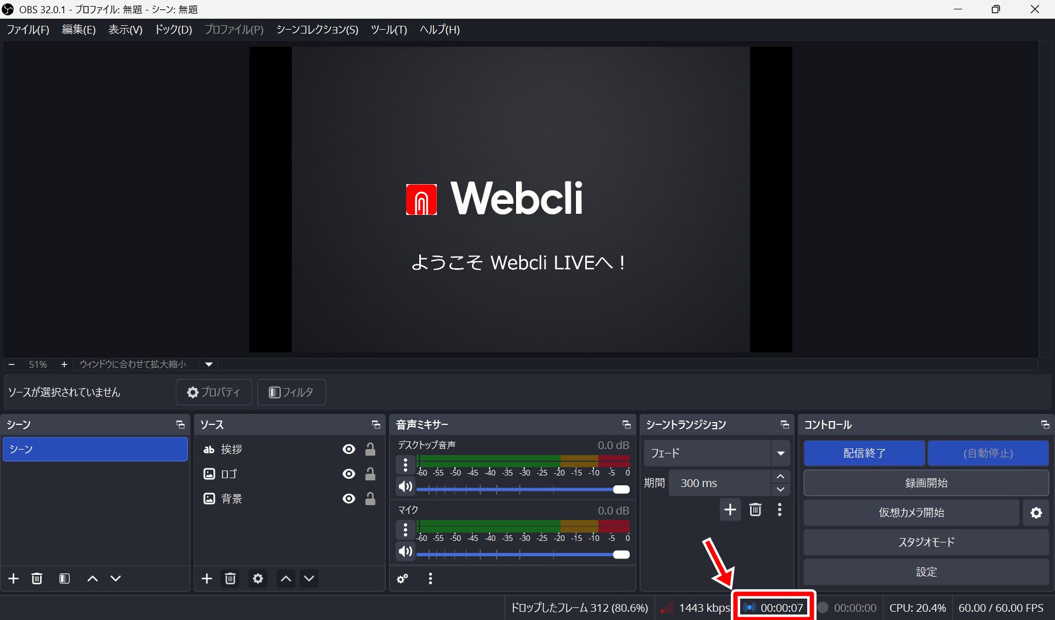
Task: Open the フェード transition dropdown
Action: [x=780, y=453]
